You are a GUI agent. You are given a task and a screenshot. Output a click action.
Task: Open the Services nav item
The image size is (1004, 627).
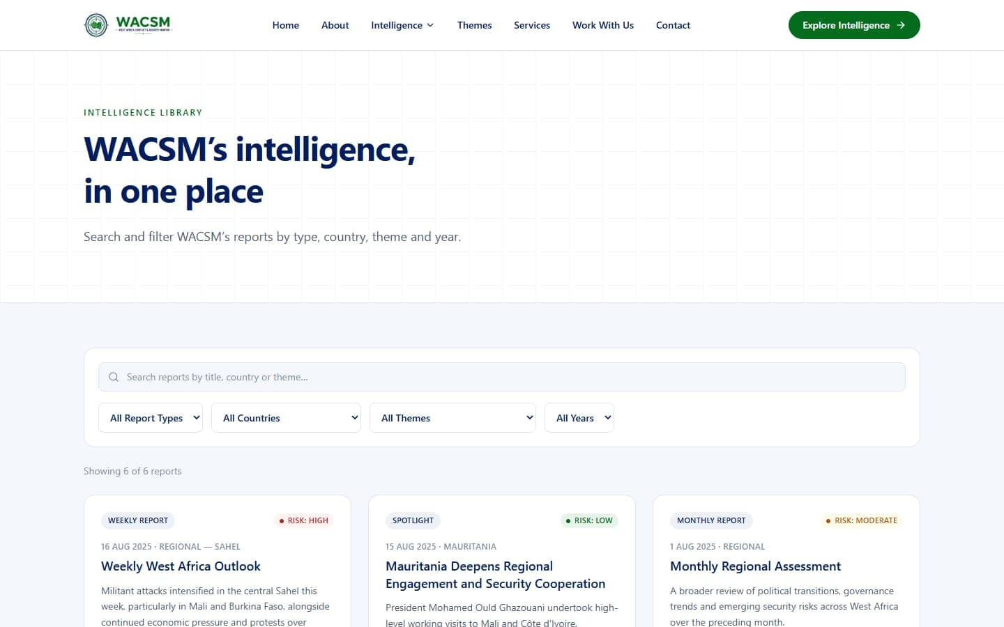click(x=532, y=25)
